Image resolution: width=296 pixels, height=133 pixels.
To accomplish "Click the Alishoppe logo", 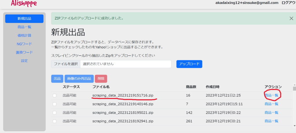I will pos(24,3).
